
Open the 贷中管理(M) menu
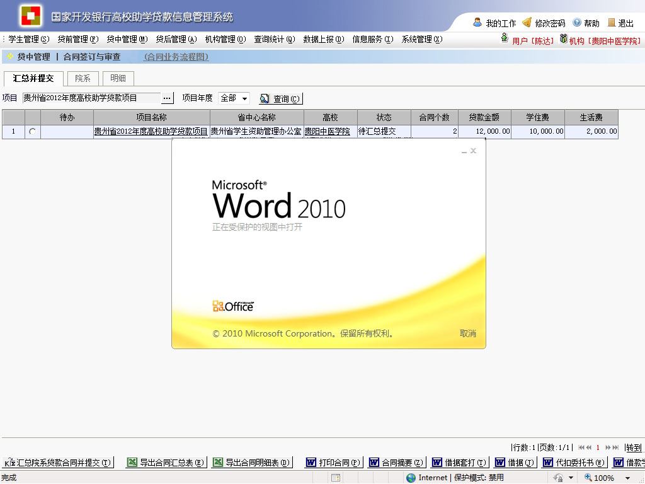coord(127,39)
